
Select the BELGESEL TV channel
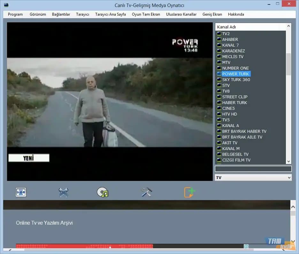tap(235, 154)
